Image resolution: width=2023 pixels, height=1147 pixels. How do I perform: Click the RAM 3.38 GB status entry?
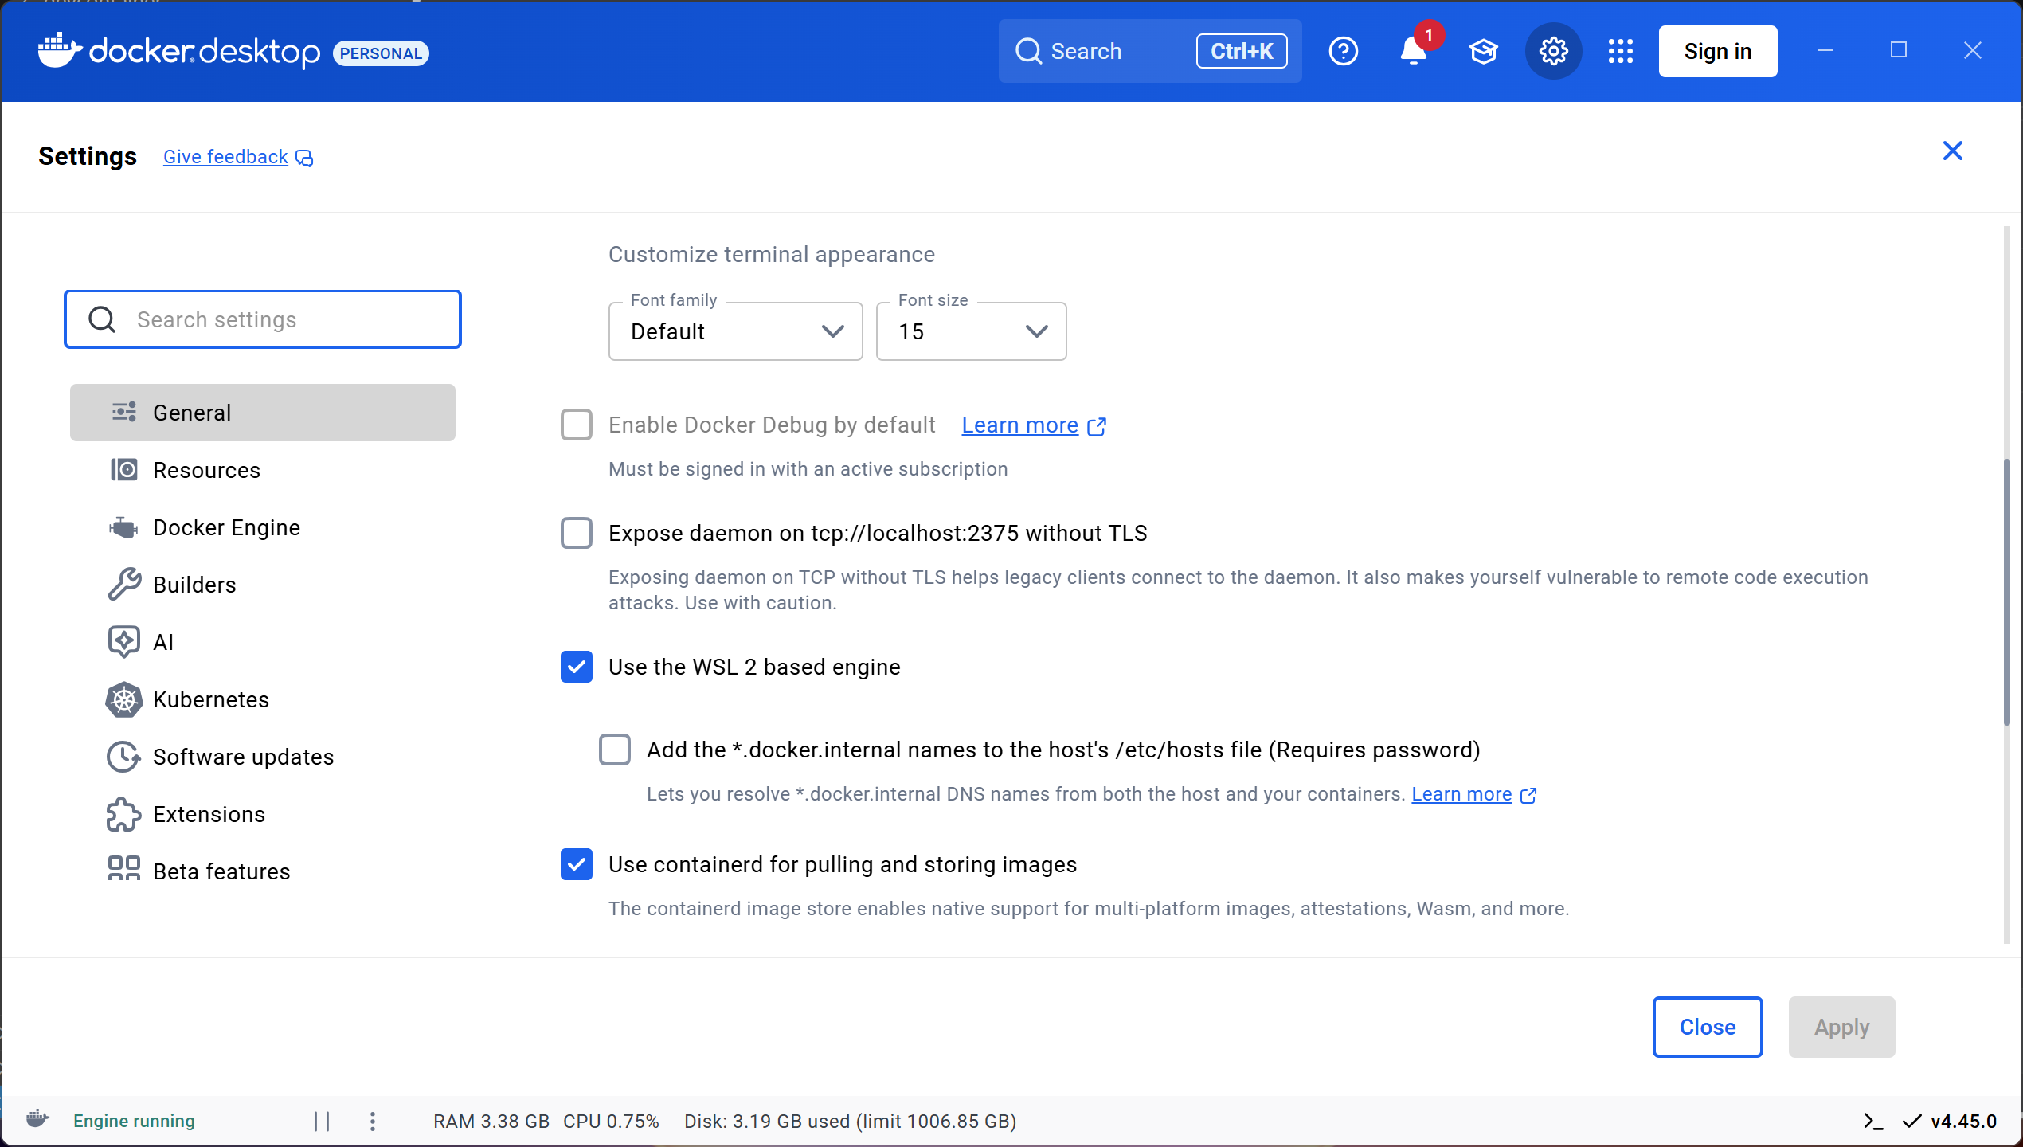click(x=491, y=1122)
